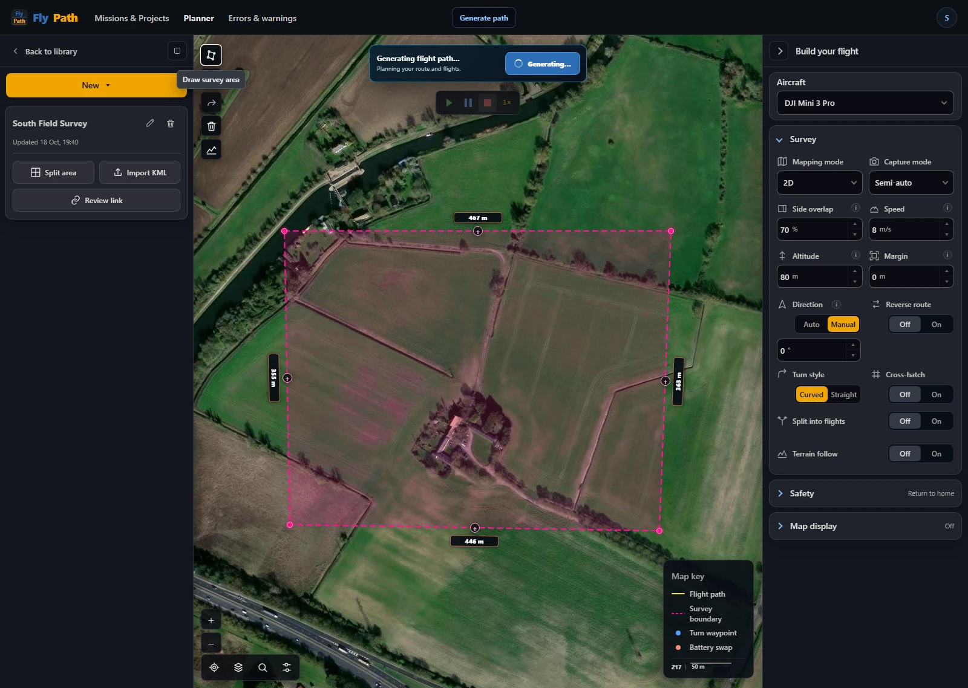Open the Aircraft DJI Mini 3 Pro dropdown
The image size is (968, 688).
pyautogui.click(x=865, y=103)
